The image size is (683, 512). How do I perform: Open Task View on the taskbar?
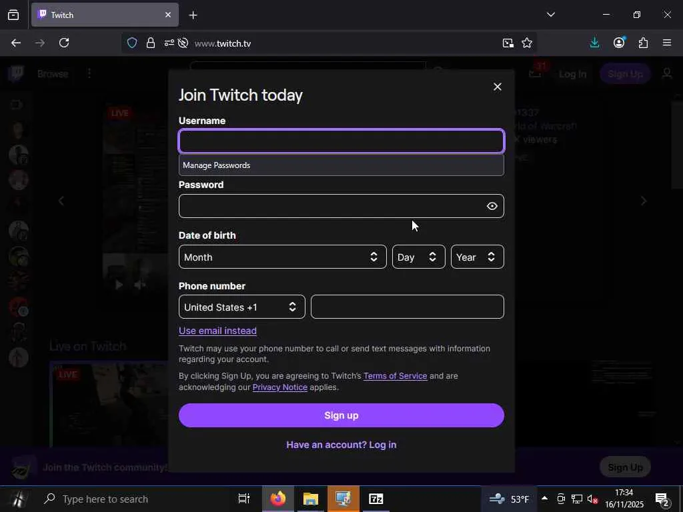click(x=244, y=499)
